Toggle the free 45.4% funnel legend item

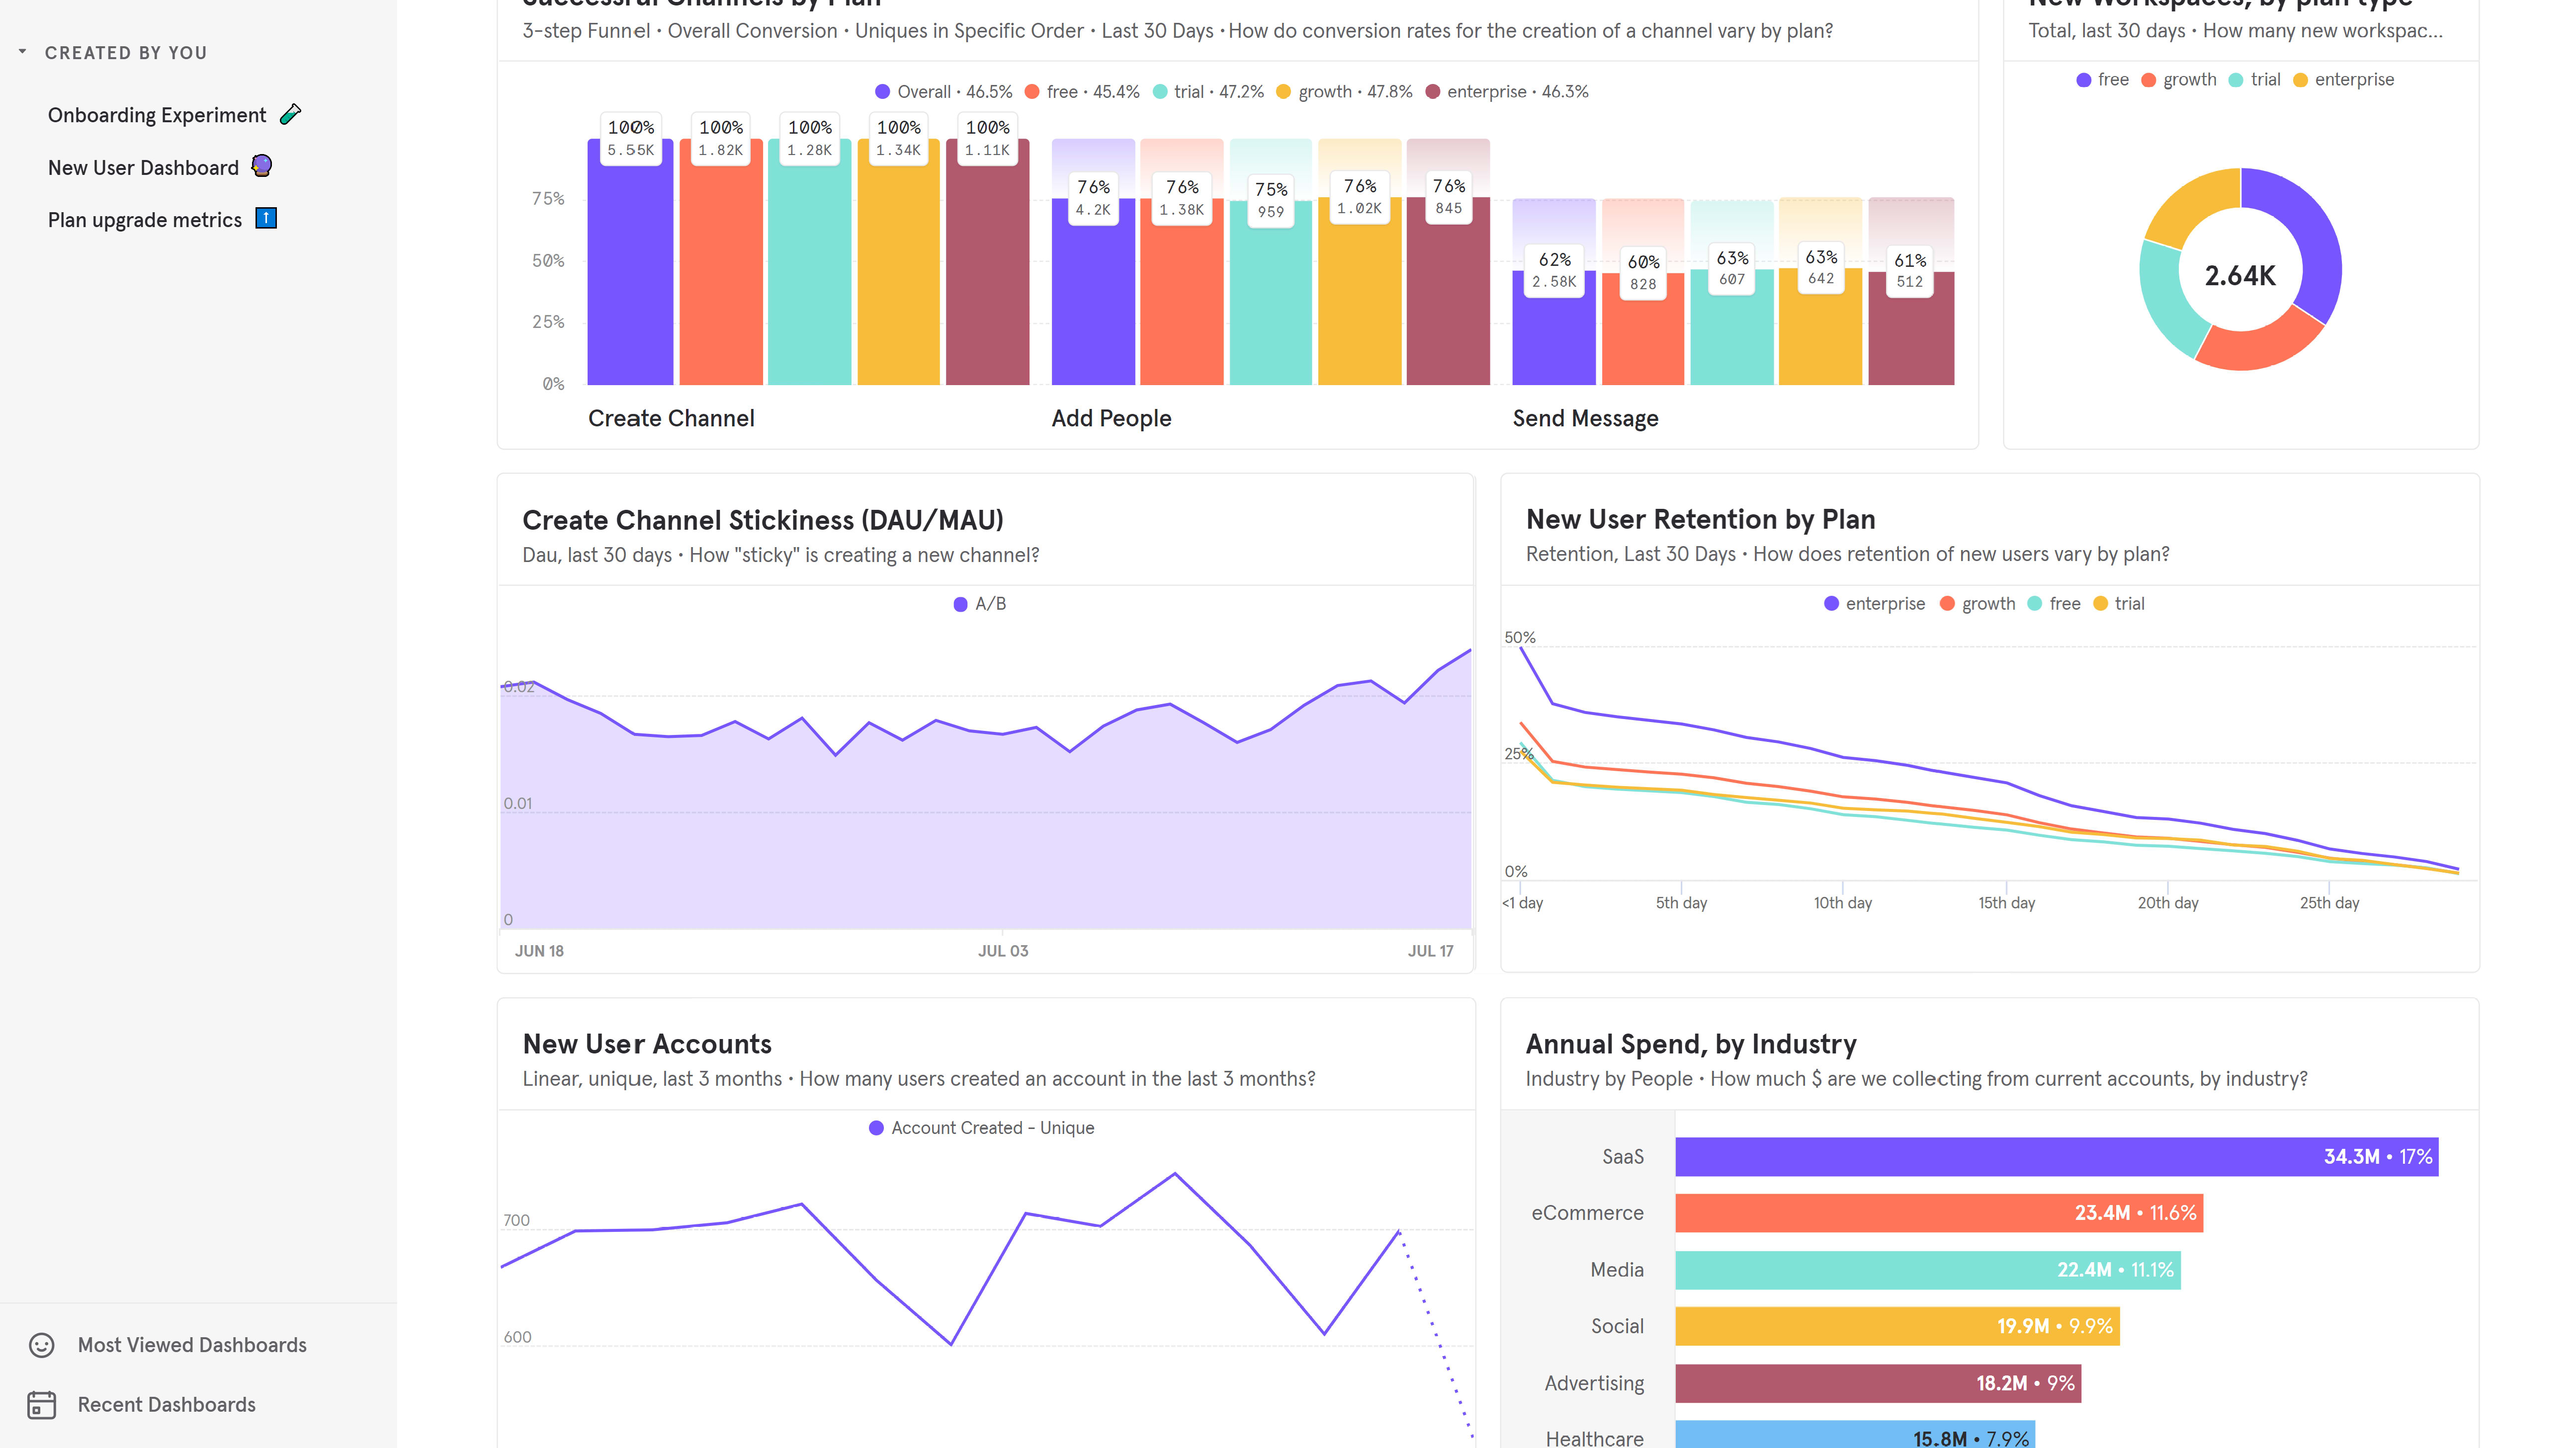point(1082,92)
